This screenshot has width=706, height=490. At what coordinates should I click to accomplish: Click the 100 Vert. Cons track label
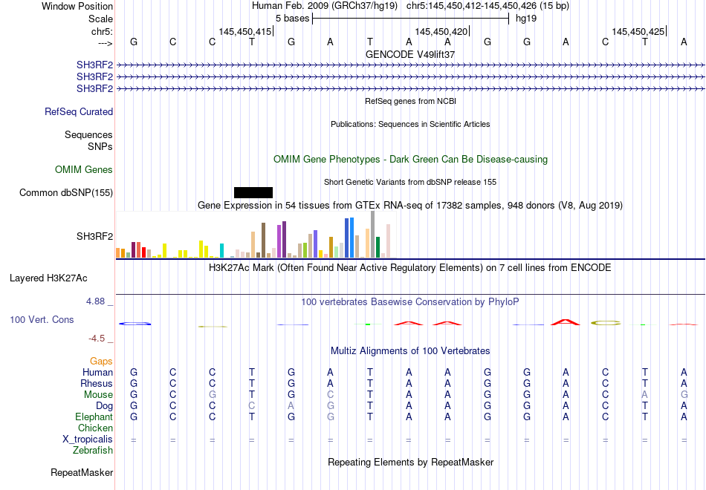(42, 319)
